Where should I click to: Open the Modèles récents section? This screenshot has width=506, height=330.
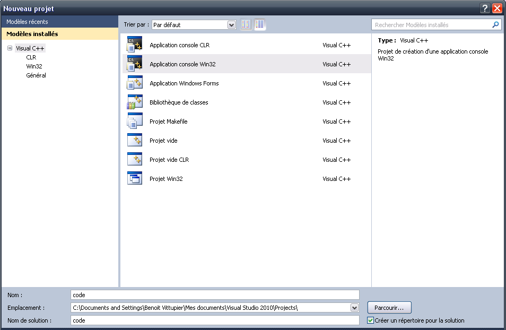tap(27, 22)
